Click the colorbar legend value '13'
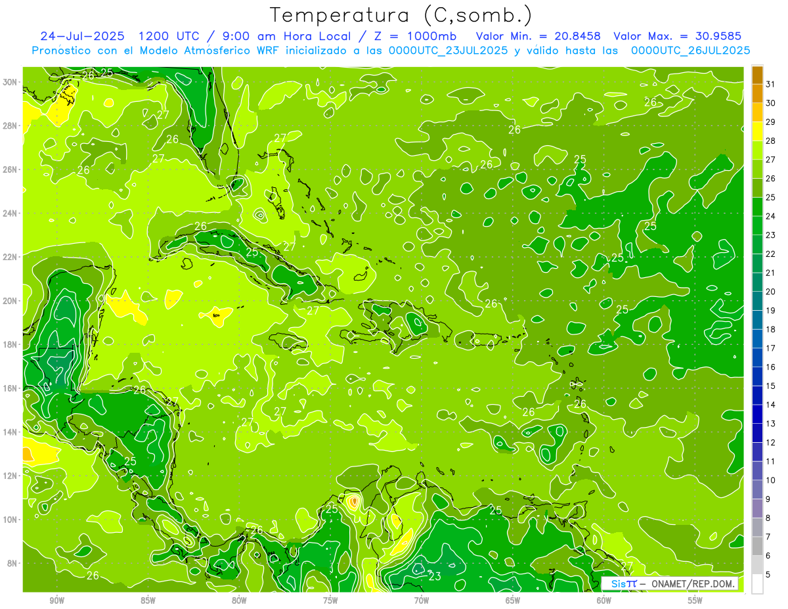The height and width of the screenshot is (609, 788). (771, 423)
